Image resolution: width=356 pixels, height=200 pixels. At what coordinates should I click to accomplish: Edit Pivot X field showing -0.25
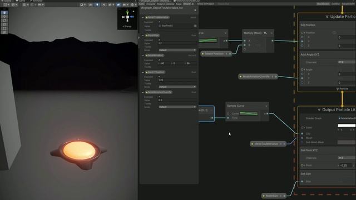(346, 166)
